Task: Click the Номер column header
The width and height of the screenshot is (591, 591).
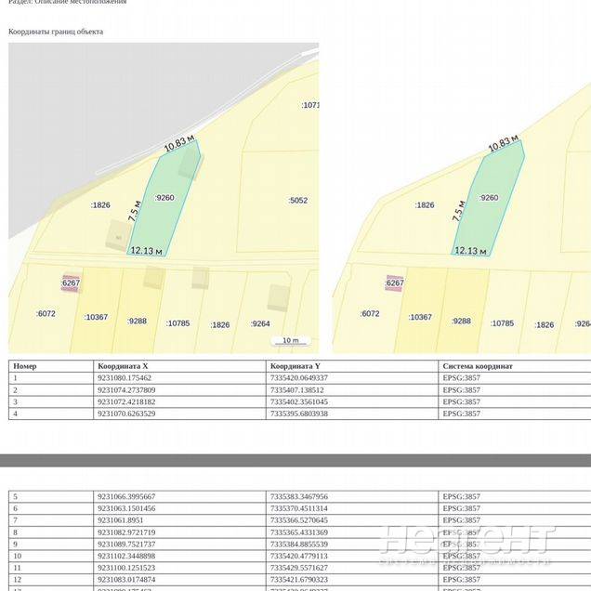Action: pyautogui.click(x=25, y=366)
